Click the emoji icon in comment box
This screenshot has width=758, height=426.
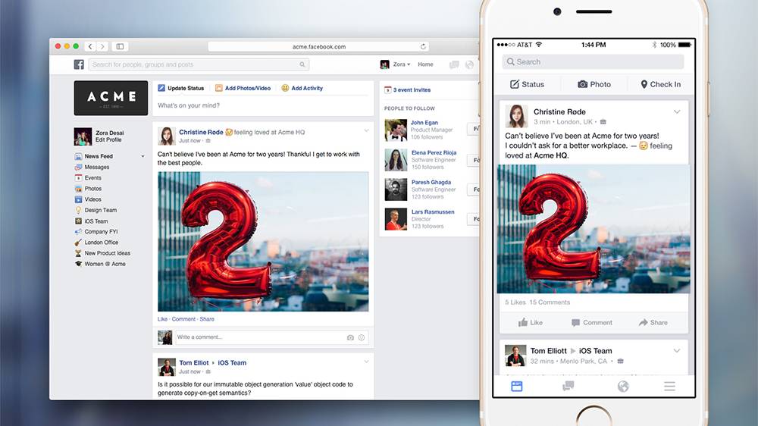[x=362, y=337]
